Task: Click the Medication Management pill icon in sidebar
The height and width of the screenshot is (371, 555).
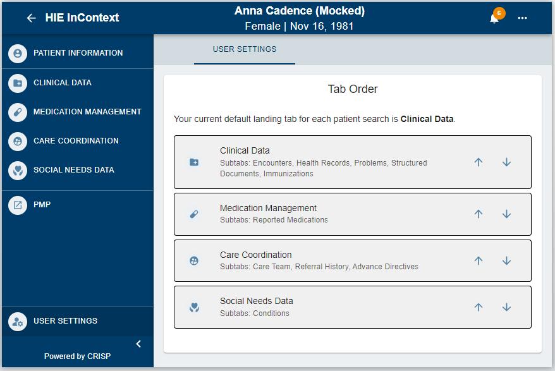Action: (18, 112)
